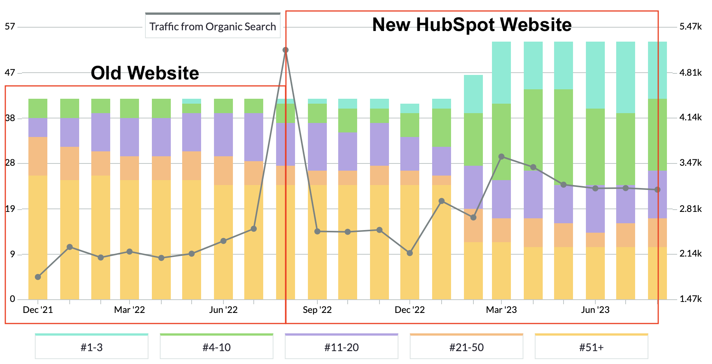The height and width of the screenshot is (364, 712).
Task: Click the green #4-10 legend swatch
Action: pos(216,334)
